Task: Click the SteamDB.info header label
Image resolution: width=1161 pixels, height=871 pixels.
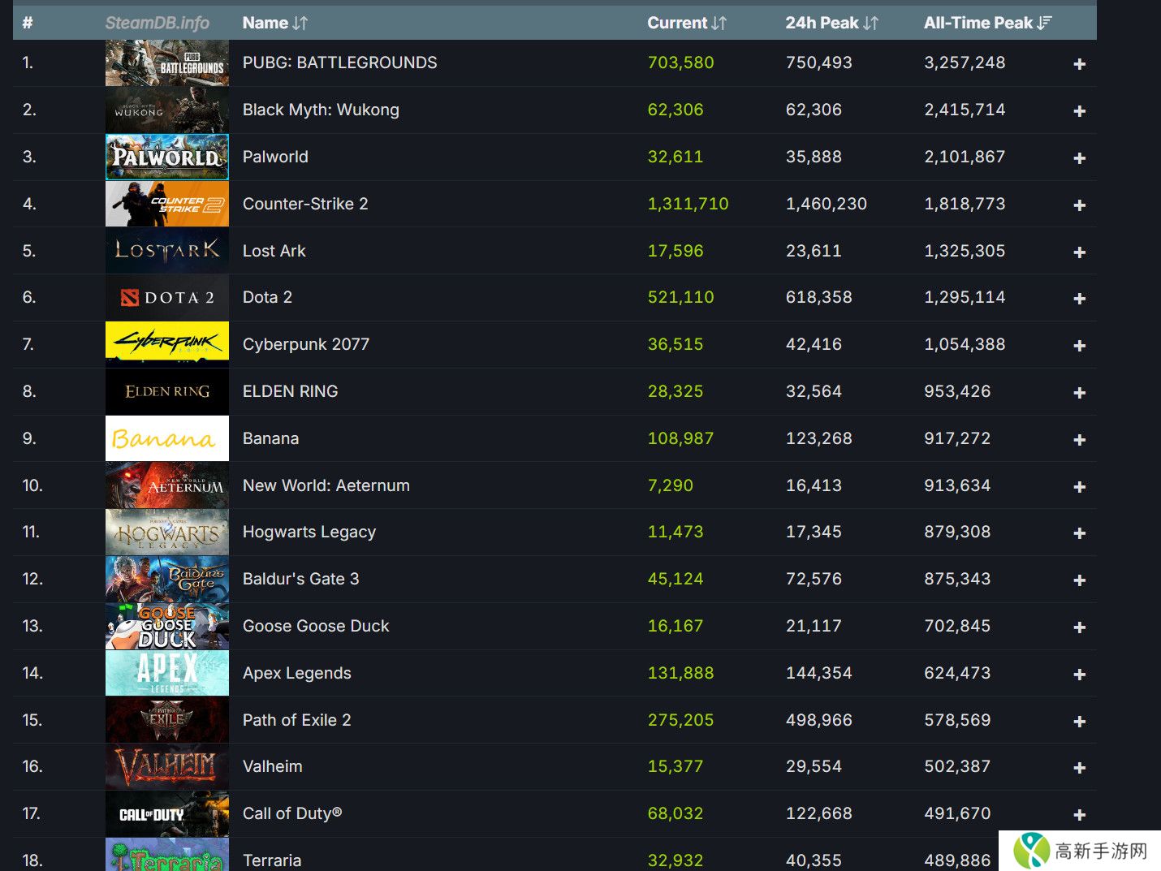Action: click(x=157, y=23)
